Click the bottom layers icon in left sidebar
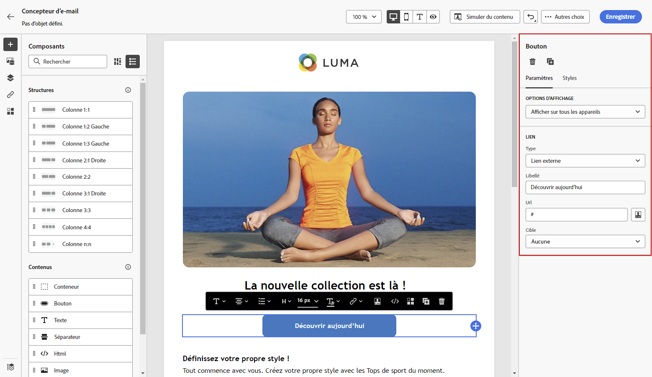The width and height of the screenshot is (652, 377). pos(10,367)
